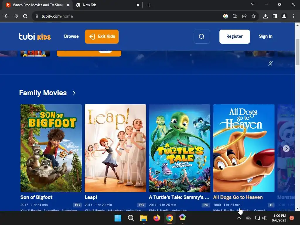Open the Family Movies heading link
This screenshot has width=300, height=225.
pyautogui.click(x=43, y=93)
